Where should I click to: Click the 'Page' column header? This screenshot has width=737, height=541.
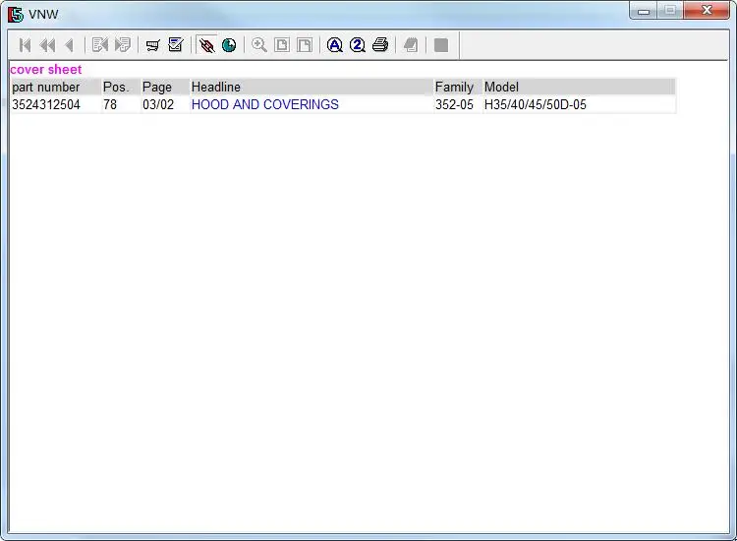[x=165, y=87]
